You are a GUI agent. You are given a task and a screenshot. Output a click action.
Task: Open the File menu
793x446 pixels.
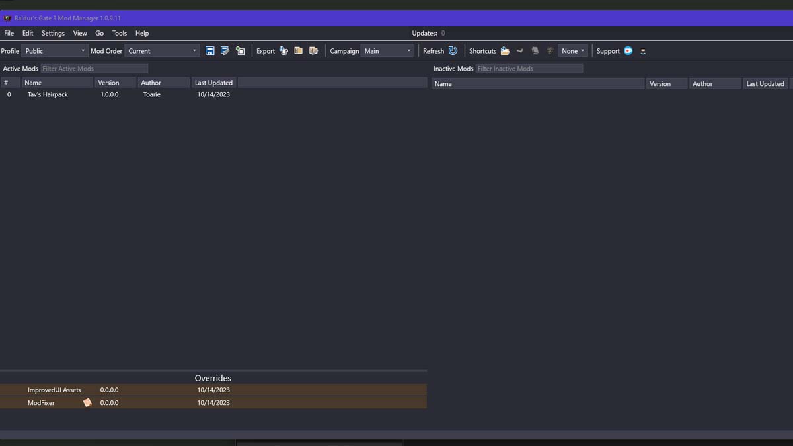(9, 33)
